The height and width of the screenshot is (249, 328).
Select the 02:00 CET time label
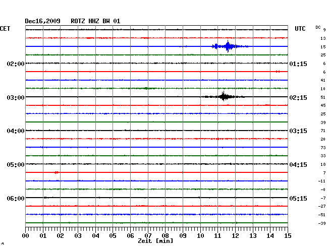tap(16, 64)
